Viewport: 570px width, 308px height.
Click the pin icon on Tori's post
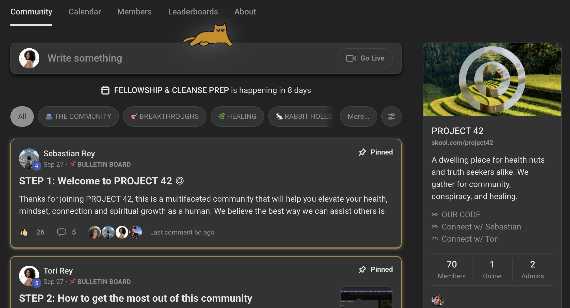362,269
